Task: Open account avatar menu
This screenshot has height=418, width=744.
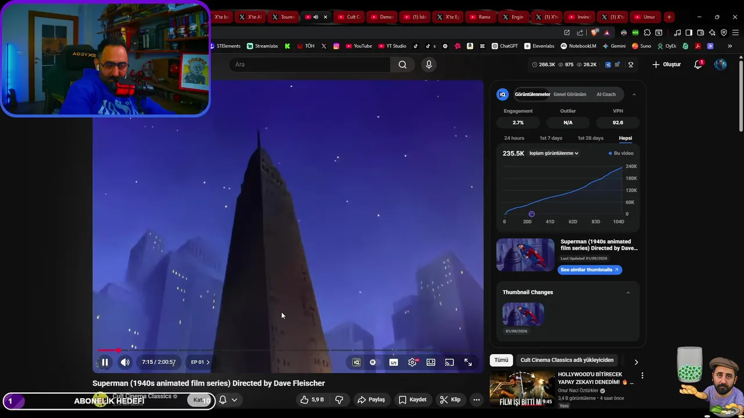Action: [720, 64]
